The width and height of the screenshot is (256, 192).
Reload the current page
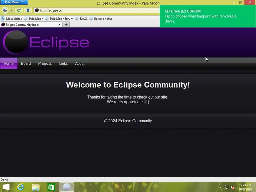click(x=19, y=10)
